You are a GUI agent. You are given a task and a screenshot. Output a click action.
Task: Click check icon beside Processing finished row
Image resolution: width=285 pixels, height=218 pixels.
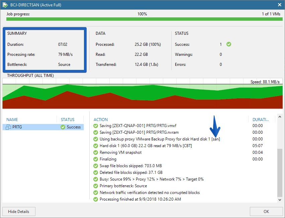[x=96, y=199]
